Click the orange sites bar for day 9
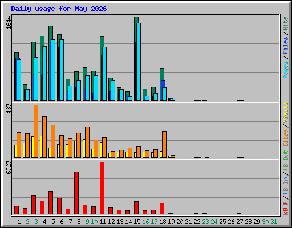This screenshot has width=292, height=228. (87, 142)
